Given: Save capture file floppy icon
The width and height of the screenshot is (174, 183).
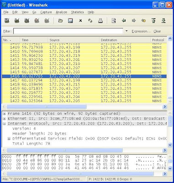Looking at the screenshot, I should [70, 21].
